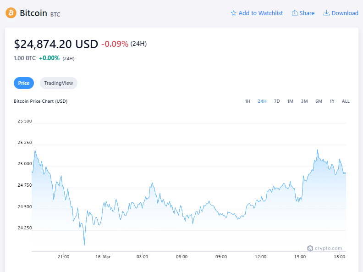
Task: Click the -0.09% price change
Action: [x=115, y=44]
